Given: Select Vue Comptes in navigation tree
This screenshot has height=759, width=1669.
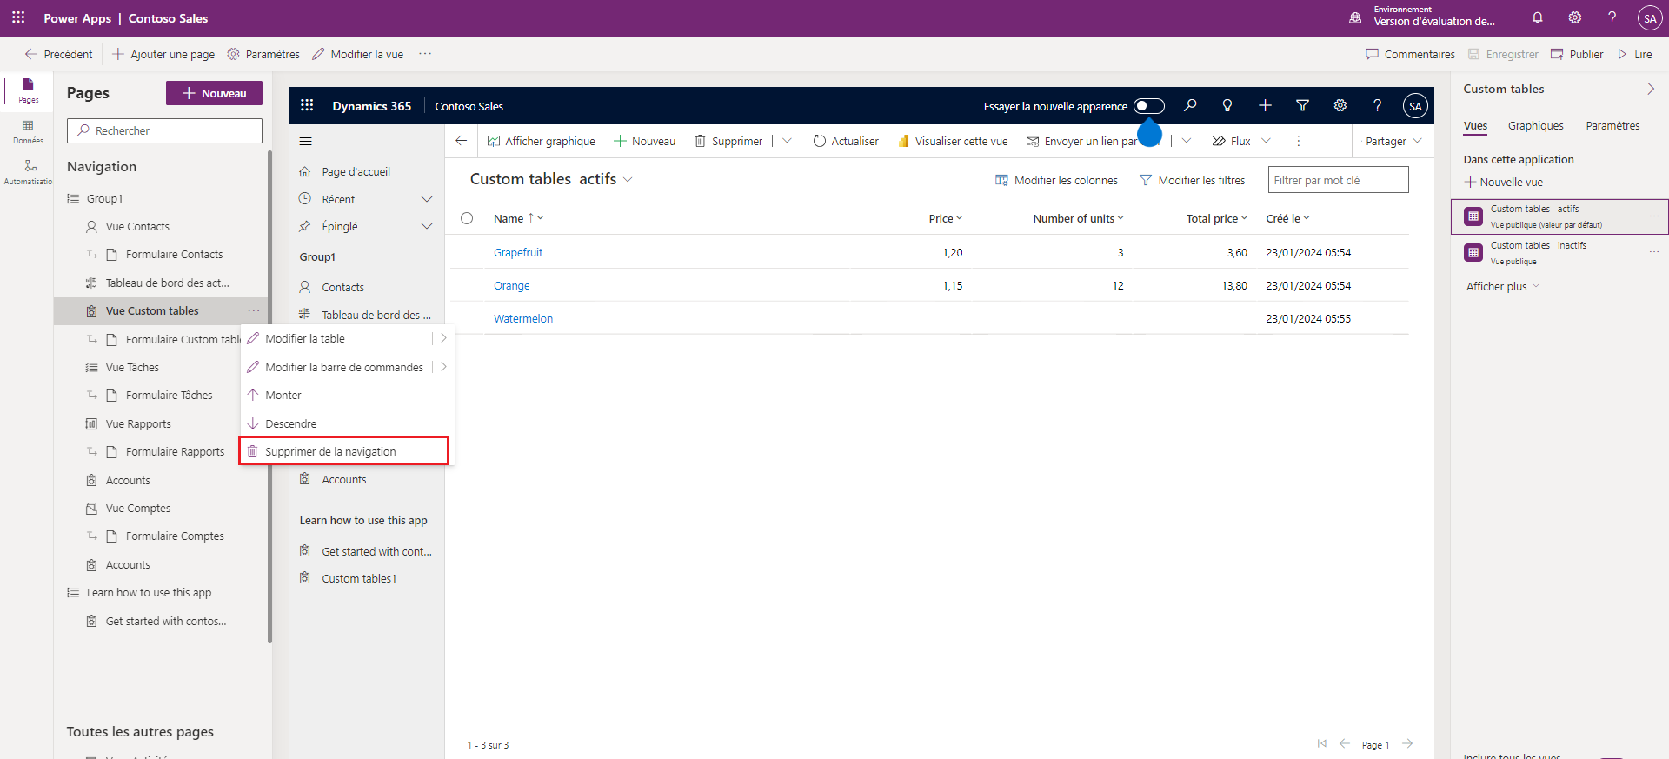Looking at the screenshot, I should click(x=138, y=508).
